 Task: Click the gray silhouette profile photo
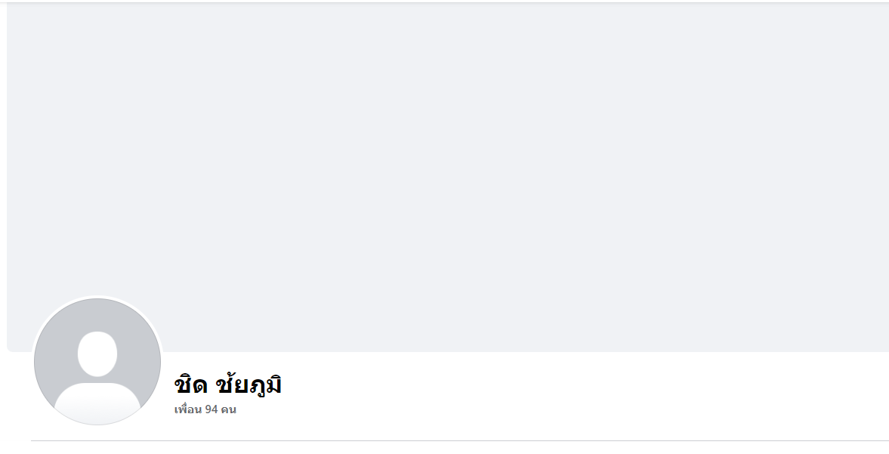point(97,362)
